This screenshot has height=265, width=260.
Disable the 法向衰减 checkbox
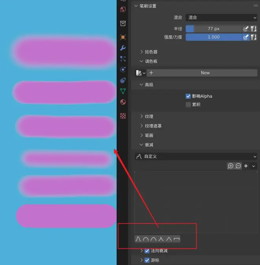(147, 251)
